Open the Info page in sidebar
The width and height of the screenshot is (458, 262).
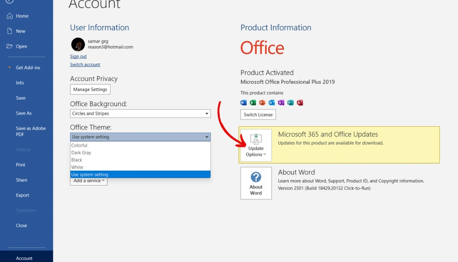point(20,83)
